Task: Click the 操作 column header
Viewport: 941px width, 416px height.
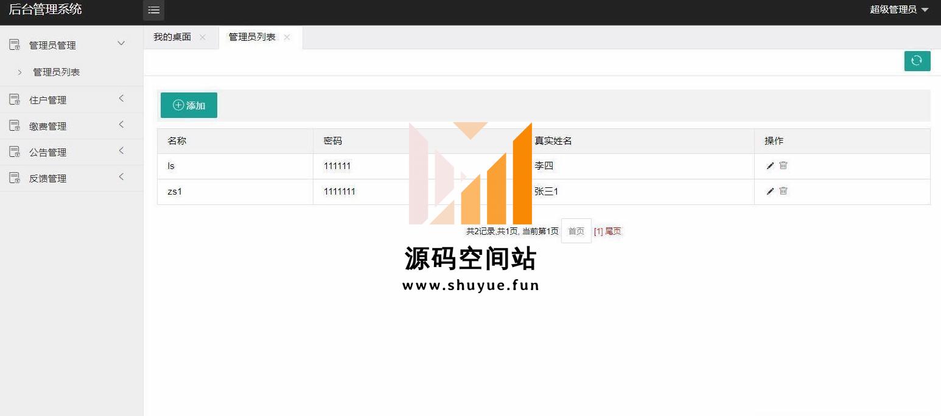Action: [x=774, y=140]
